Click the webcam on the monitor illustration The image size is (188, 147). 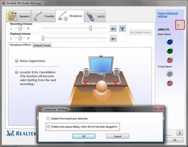pyautogui.click(x=101, y=56)
